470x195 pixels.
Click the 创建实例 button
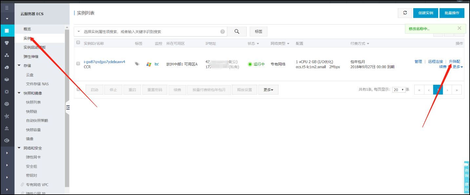tap(426, 13)
